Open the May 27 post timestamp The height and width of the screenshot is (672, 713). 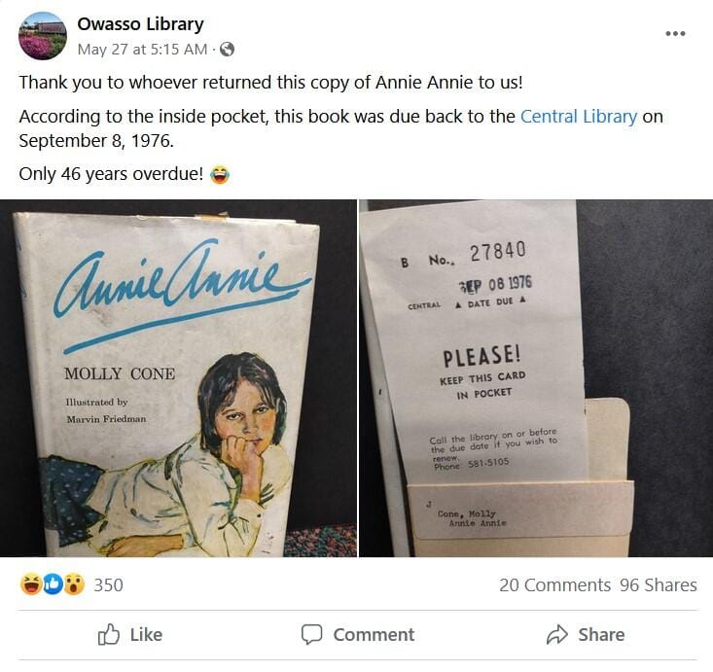pos(142,49)
